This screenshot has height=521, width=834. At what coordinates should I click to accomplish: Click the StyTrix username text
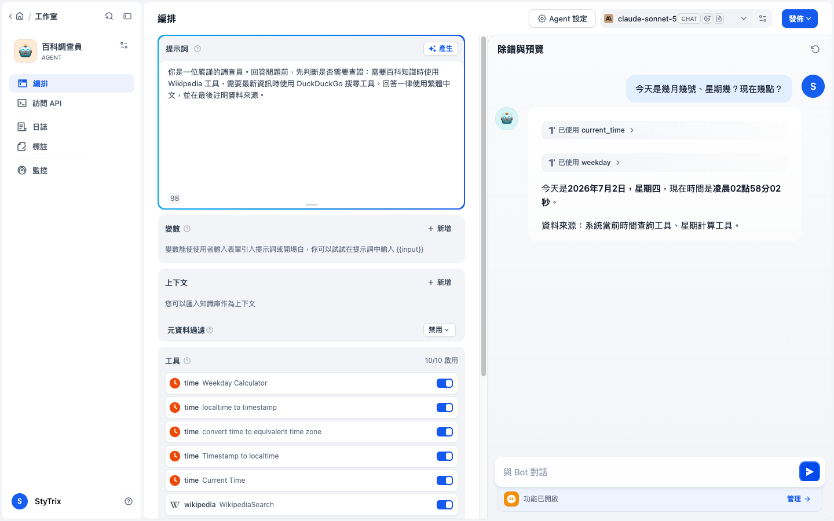tap(48, 501)
